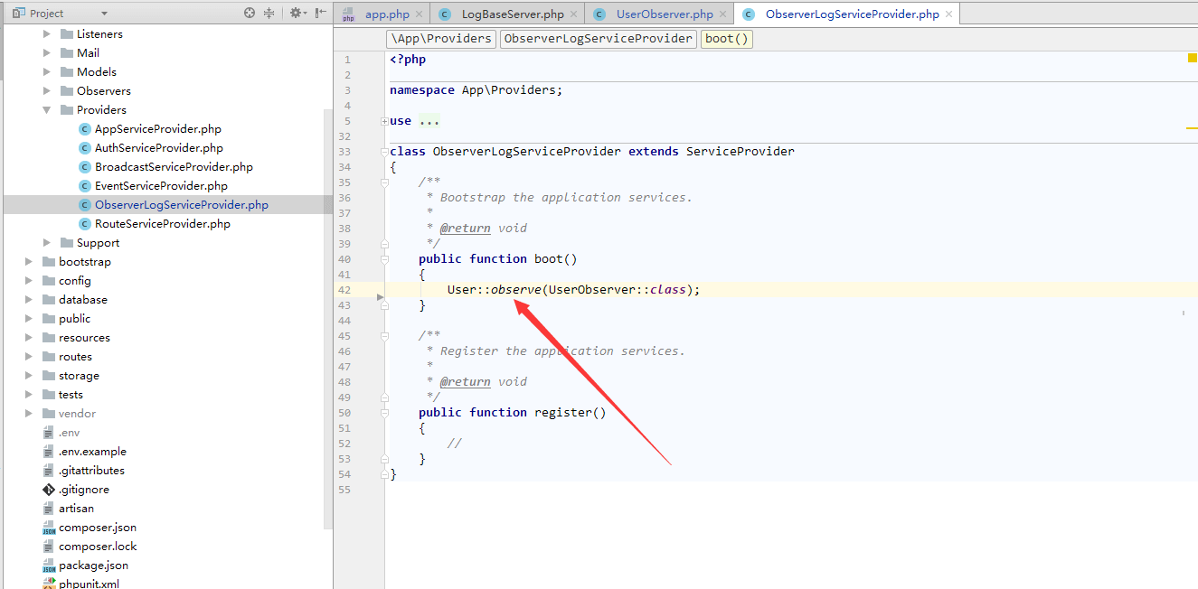
Task: Click line number 42 in gutter
Action: tap(344, 290)
